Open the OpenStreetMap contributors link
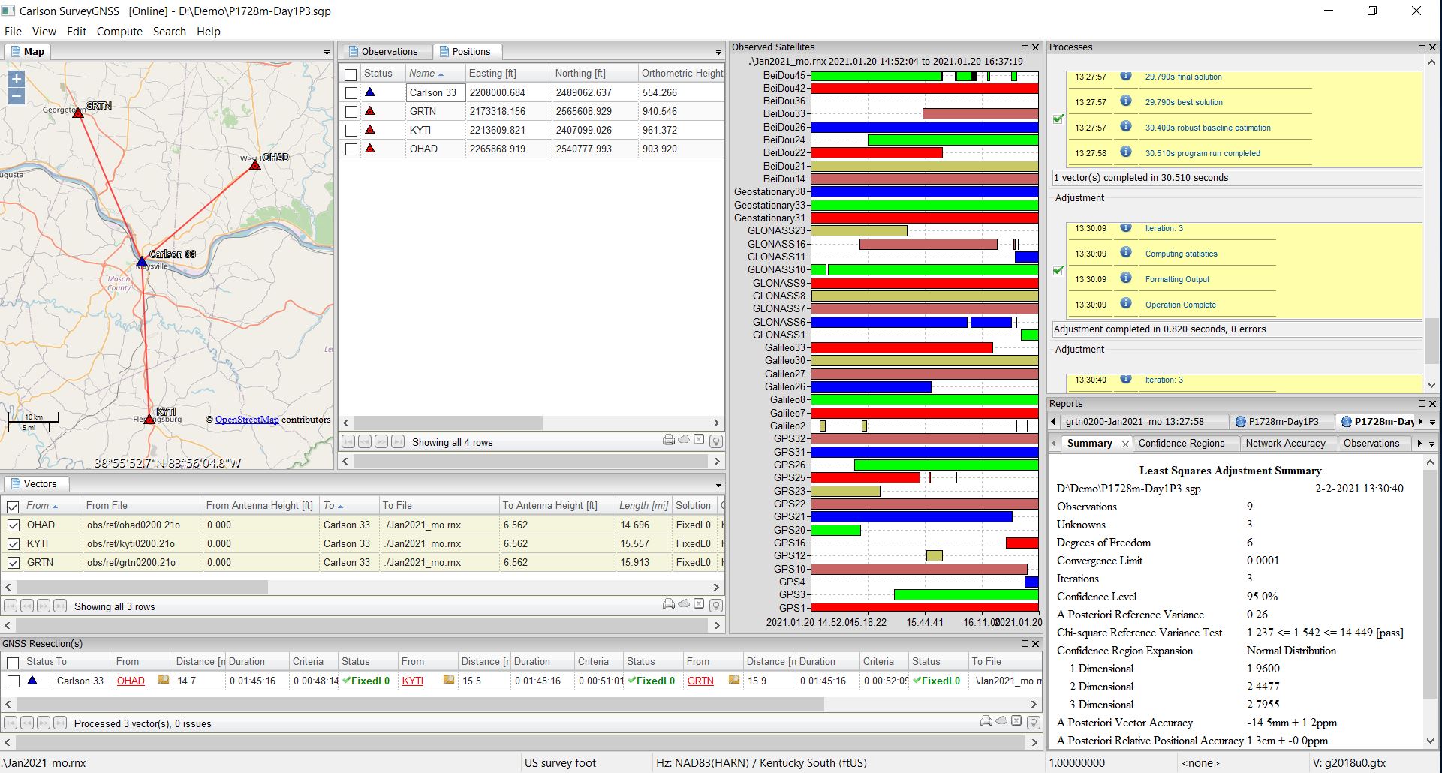Viewport: 1442px width, 773px height. click(x=247, y=420)
